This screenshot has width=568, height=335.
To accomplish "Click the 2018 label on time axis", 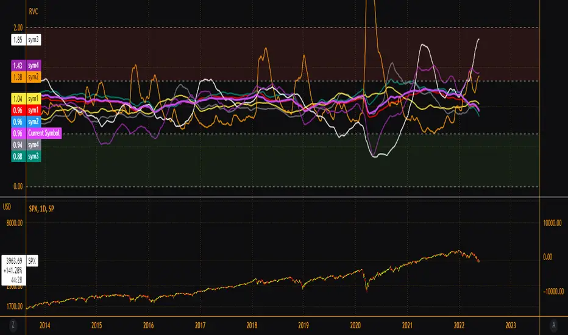I will (x=252, y=325).
